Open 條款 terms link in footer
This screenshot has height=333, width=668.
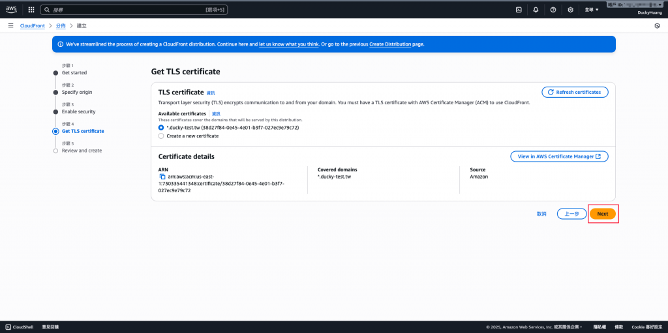tap(618, 327)
